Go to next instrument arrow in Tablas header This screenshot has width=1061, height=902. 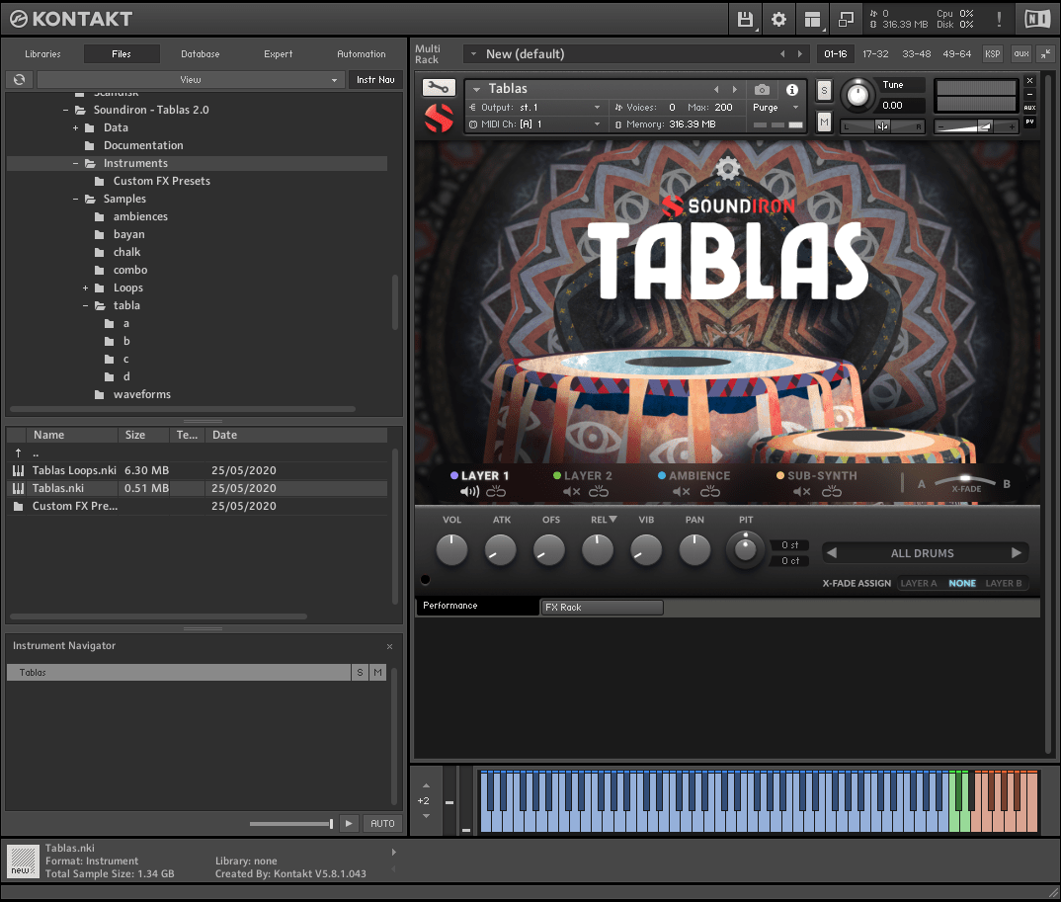point(735,89)
